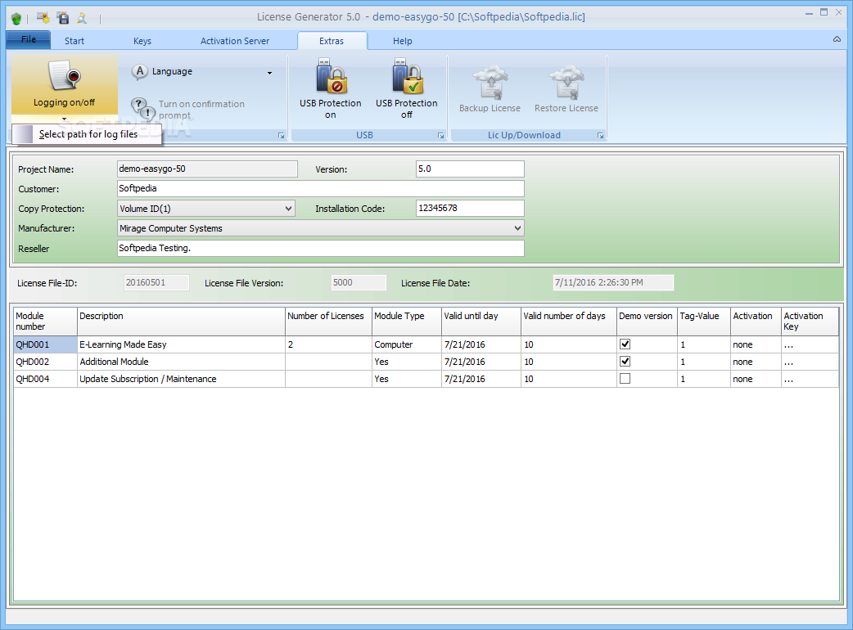Open the USB group dialog launcher
This screenshot has height=630, width=853.
440,135
